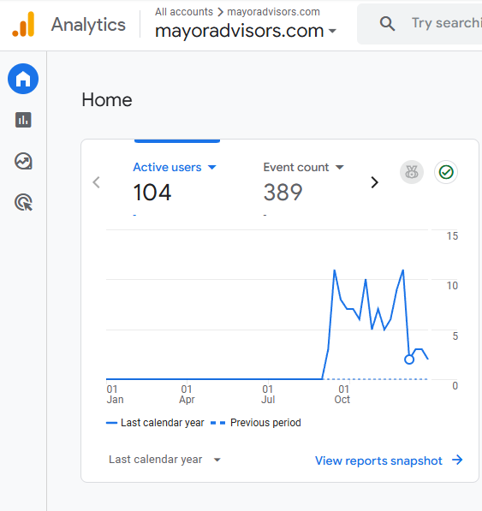Click the Analytics product name text
Screen dimensions: 482x511
pos(88,25)
